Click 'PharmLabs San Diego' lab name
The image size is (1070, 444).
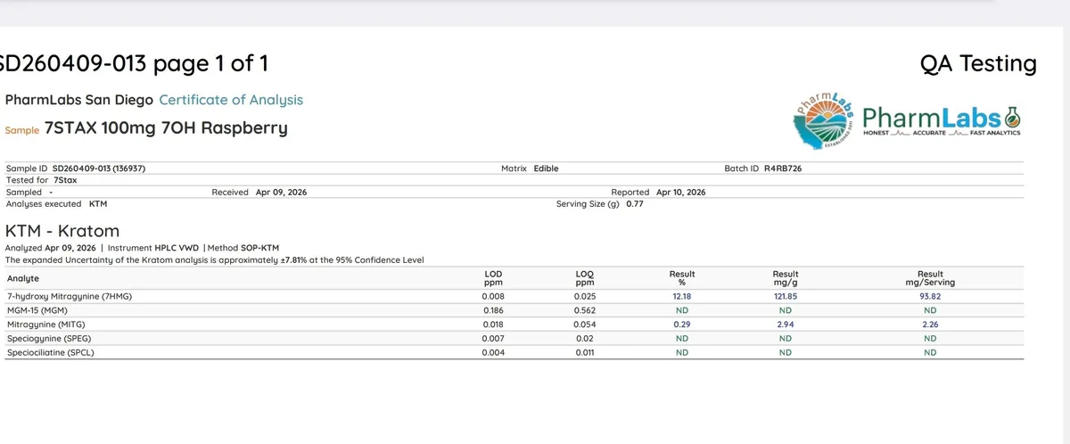tap(79, 100)
